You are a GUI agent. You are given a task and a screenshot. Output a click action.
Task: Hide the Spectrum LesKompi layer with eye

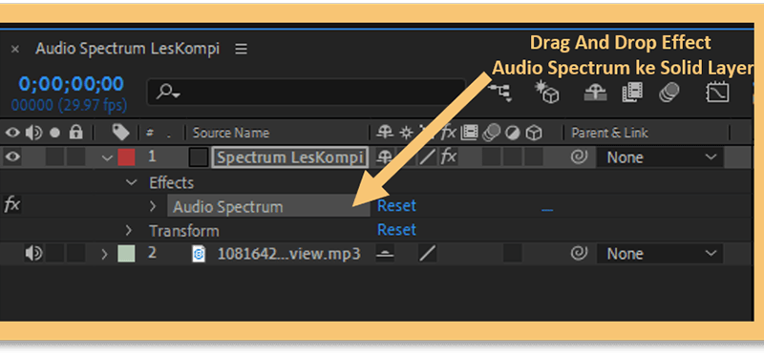(12, 157)
